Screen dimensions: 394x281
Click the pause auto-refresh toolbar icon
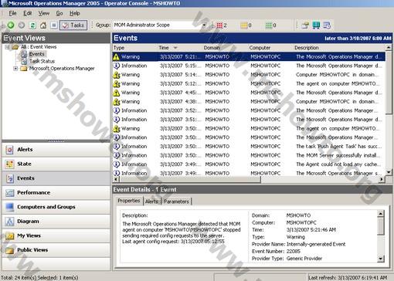click(54, 25)
